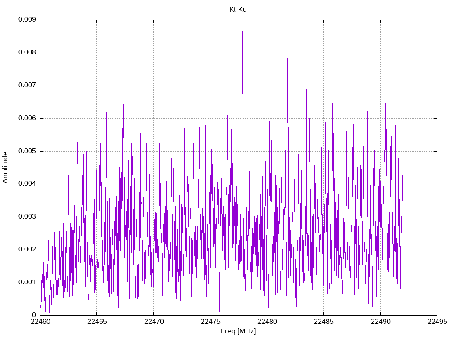
Task: Click x-axis tick label 22485
Action: coord(324,322)
